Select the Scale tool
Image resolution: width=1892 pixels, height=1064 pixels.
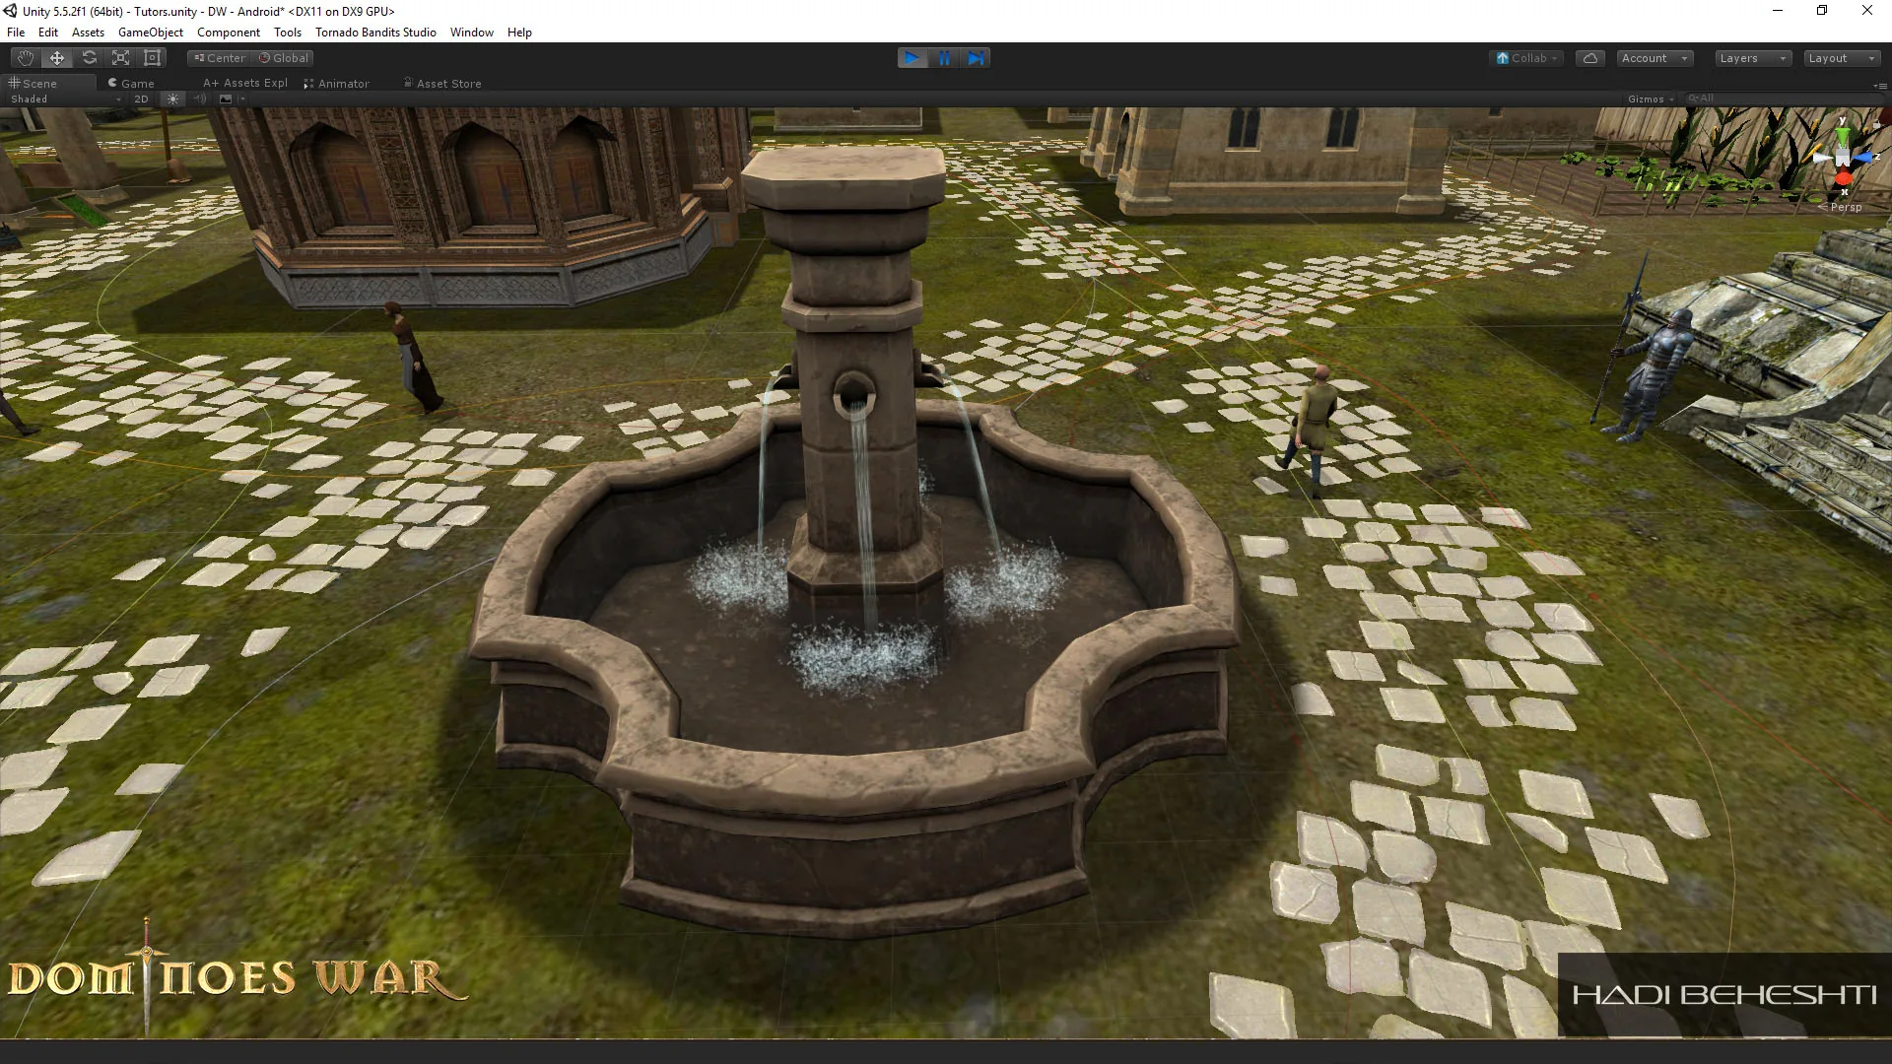[x=120, y=58]
